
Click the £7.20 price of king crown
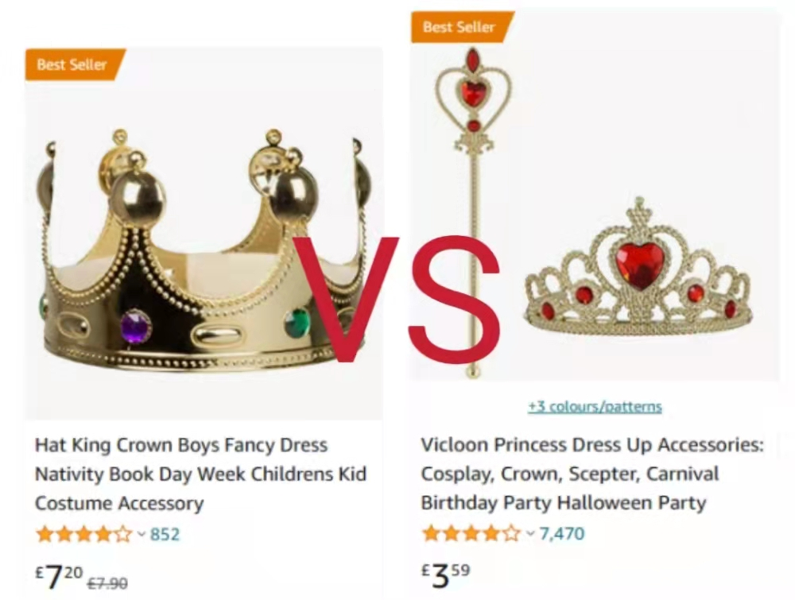(60, 576)
